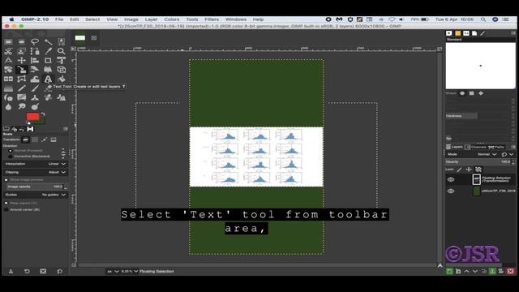Switch to the Channels tab

click(x=476, y=147)
